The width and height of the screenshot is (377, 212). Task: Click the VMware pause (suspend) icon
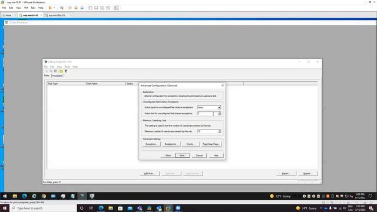pyautogui.click(x=50, y=8)
